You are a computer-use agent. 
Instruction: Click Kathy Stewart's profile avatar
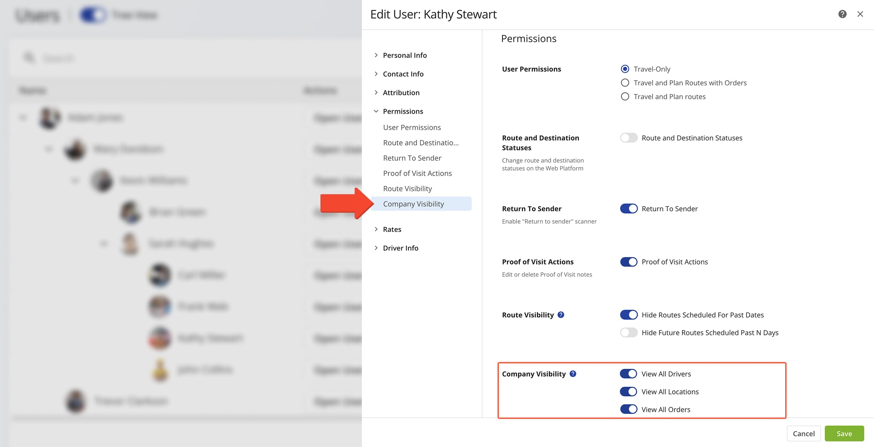159,338
